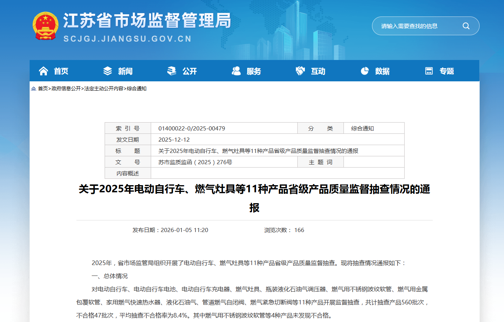The image size is (504, 322).
Task: Click the window icon beside 专题
Action: [429, 71]
